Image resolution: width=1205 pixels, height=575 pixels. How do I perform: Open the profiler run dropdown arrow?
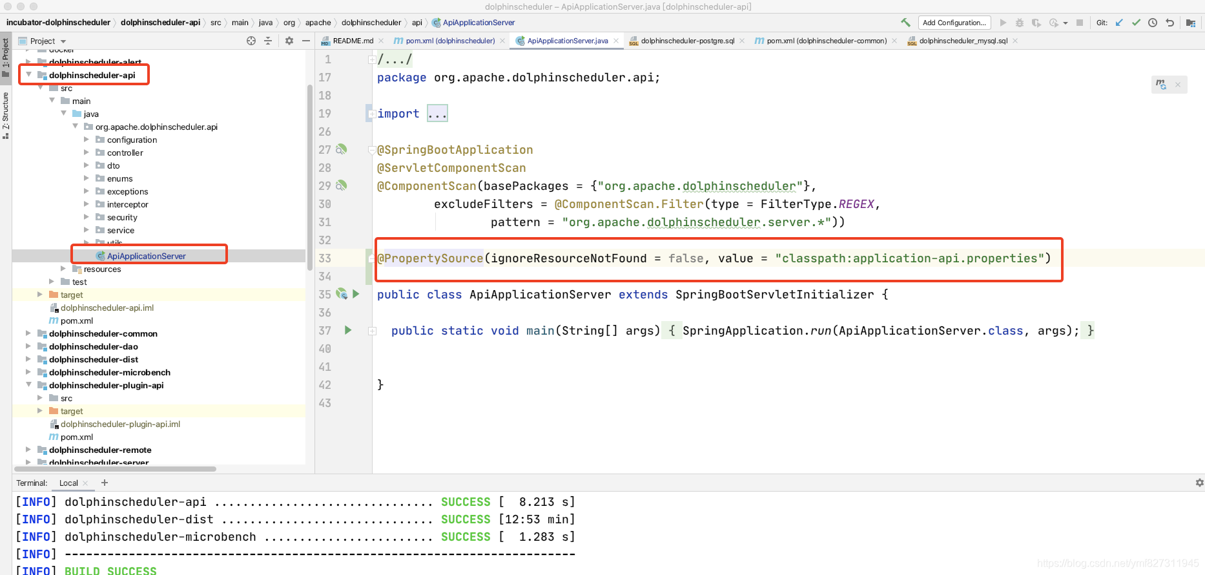[x=1066, y=23]
